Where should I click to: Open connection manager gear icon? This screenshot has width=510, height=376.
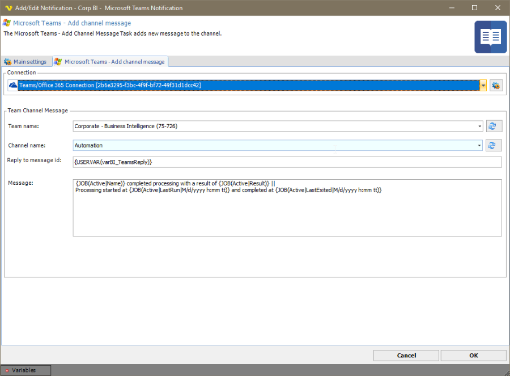[x=496, y=85]
